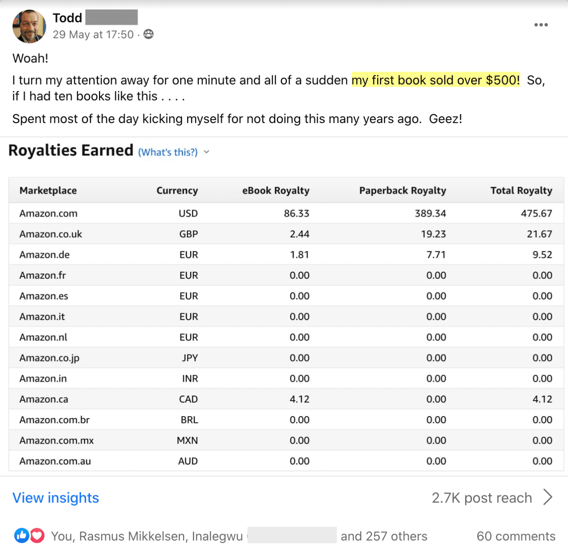Click the eBook Royalty column header
Screen dimensions: 568x551
276,190
